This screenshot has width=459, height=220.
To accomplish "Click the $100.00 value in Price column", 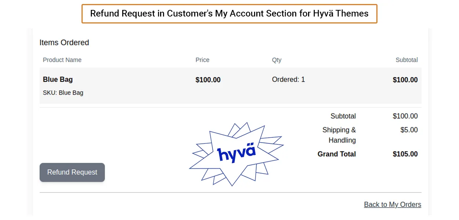I will 208,80.
